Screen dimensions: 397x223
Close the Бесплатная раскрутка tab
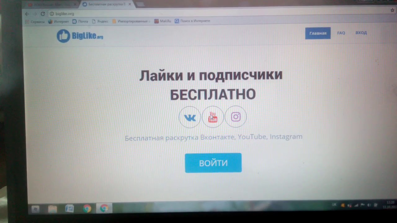(130, 4)
